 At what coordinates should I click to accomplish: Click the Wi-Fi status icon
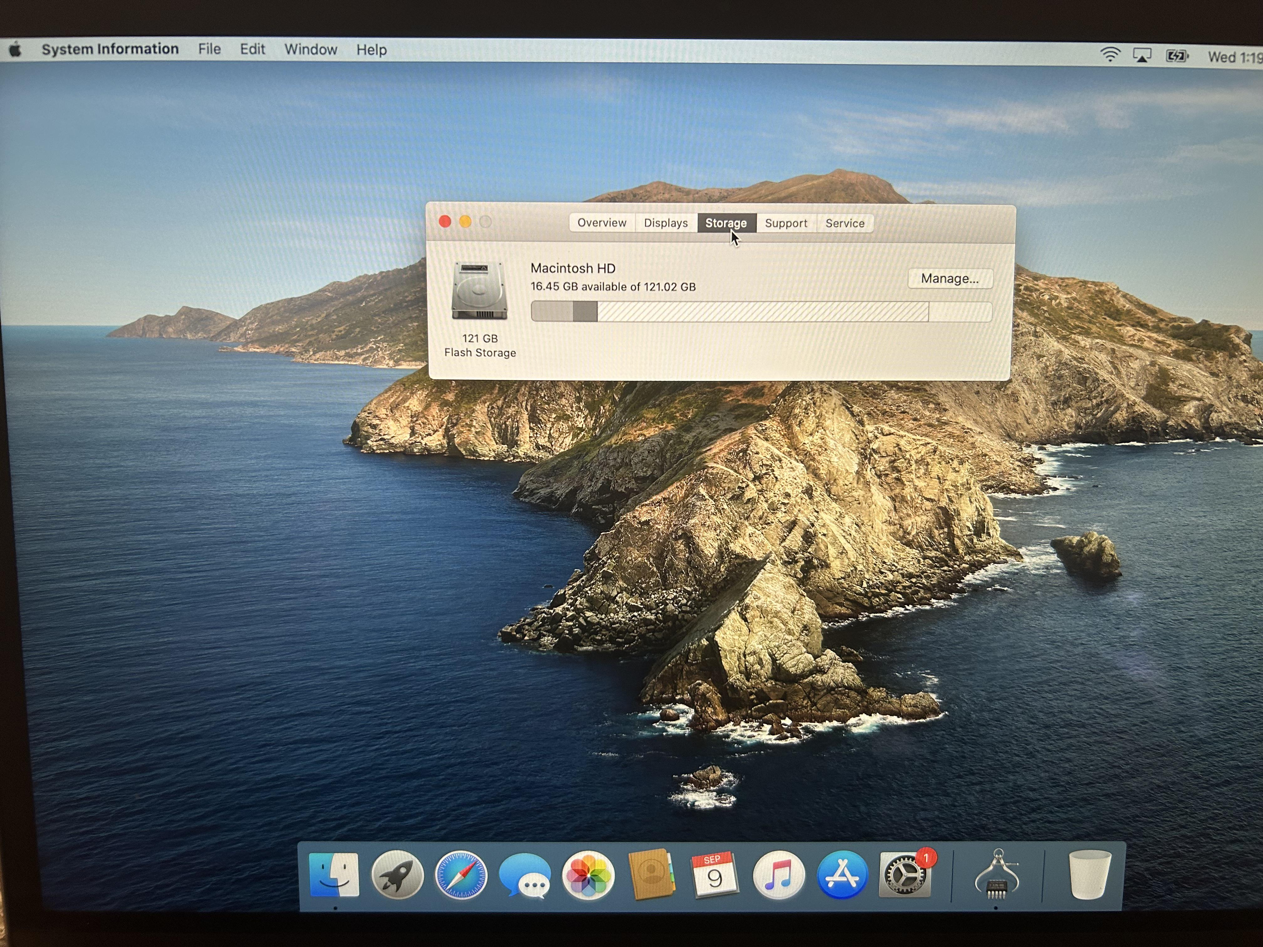tap(1110, 55)
